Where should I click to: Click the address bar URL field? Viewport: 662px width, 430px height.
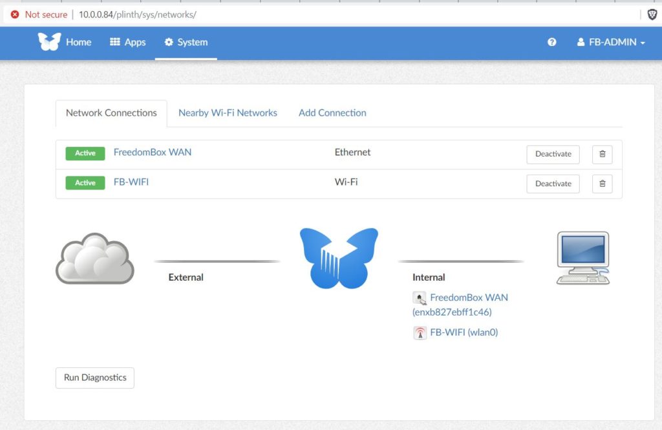(x=138, y=15)
